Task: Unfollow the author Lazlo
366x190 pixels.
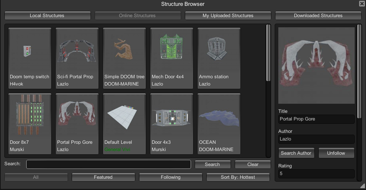Action: pyautogui.click(x=337, y=153)
